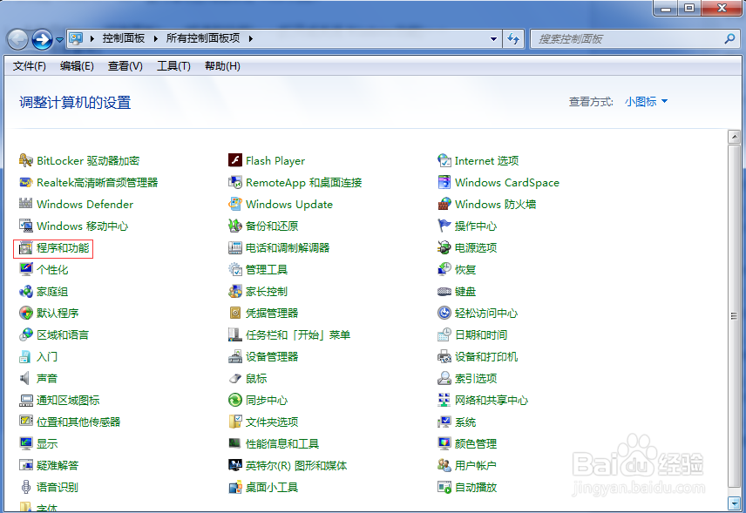The height and width of the screenshot is (513, 746).
Task: Click the Windows 防火墙 icon
Action: pos(444,204)
